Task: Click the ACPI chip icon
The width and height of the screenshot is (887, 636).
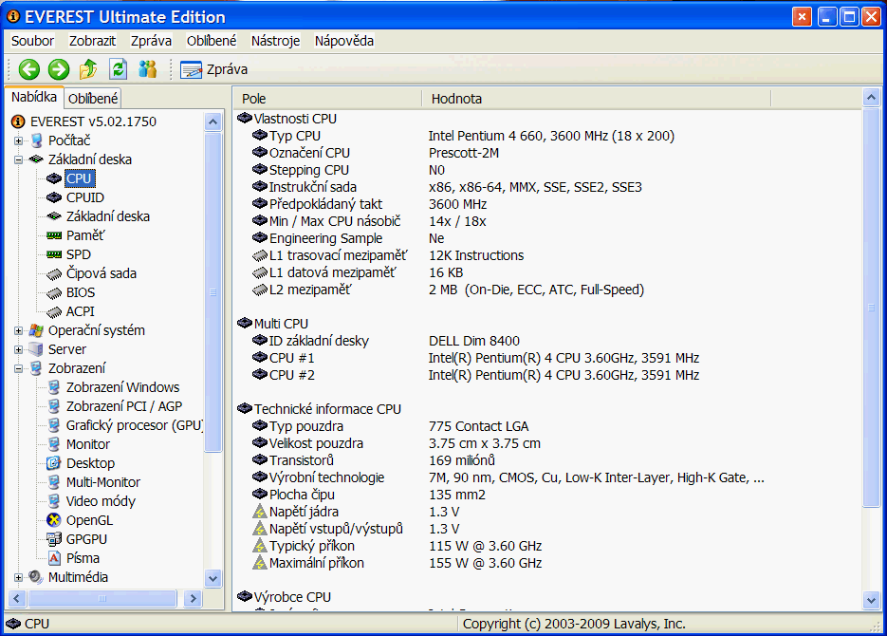Action: [54, 311]
